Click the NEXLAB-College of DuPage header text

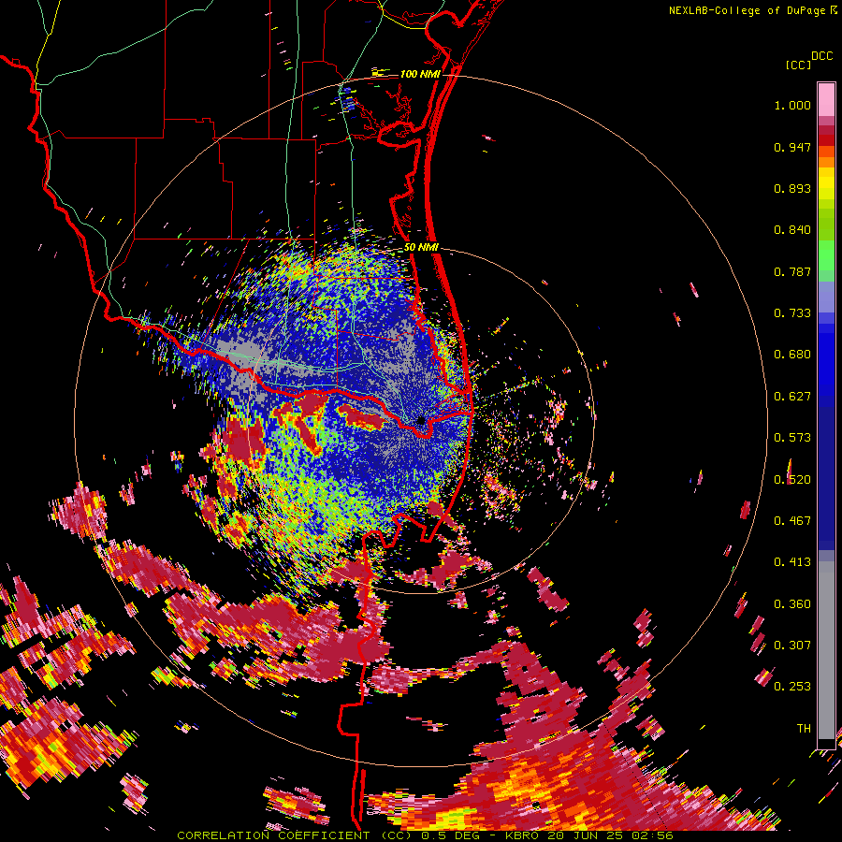pyautogui.click(x=752, y=10)
